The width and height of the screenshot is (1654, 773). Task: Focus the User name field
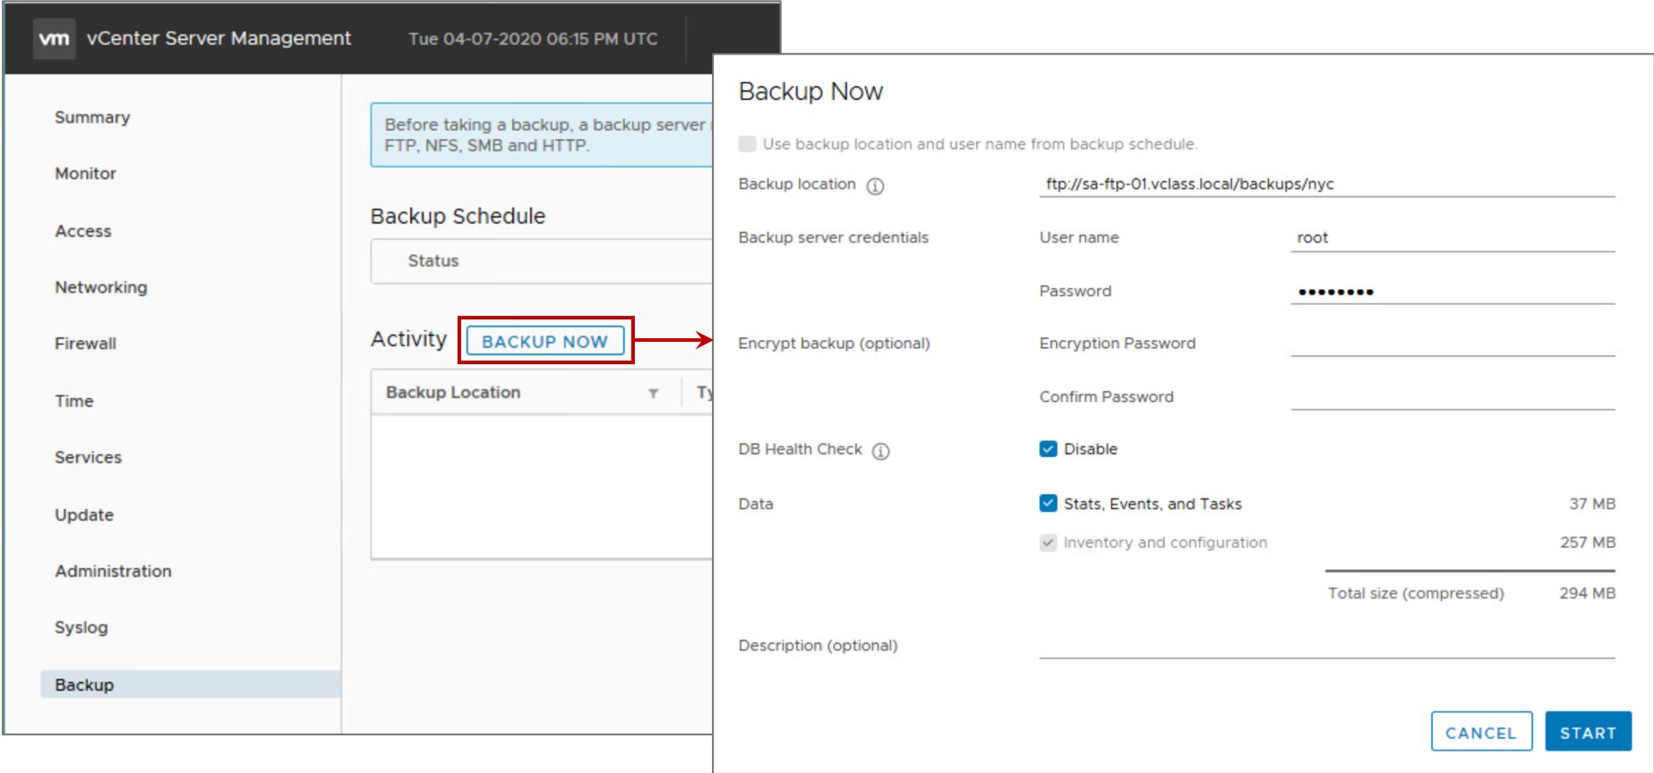[x=1453, y=238]
